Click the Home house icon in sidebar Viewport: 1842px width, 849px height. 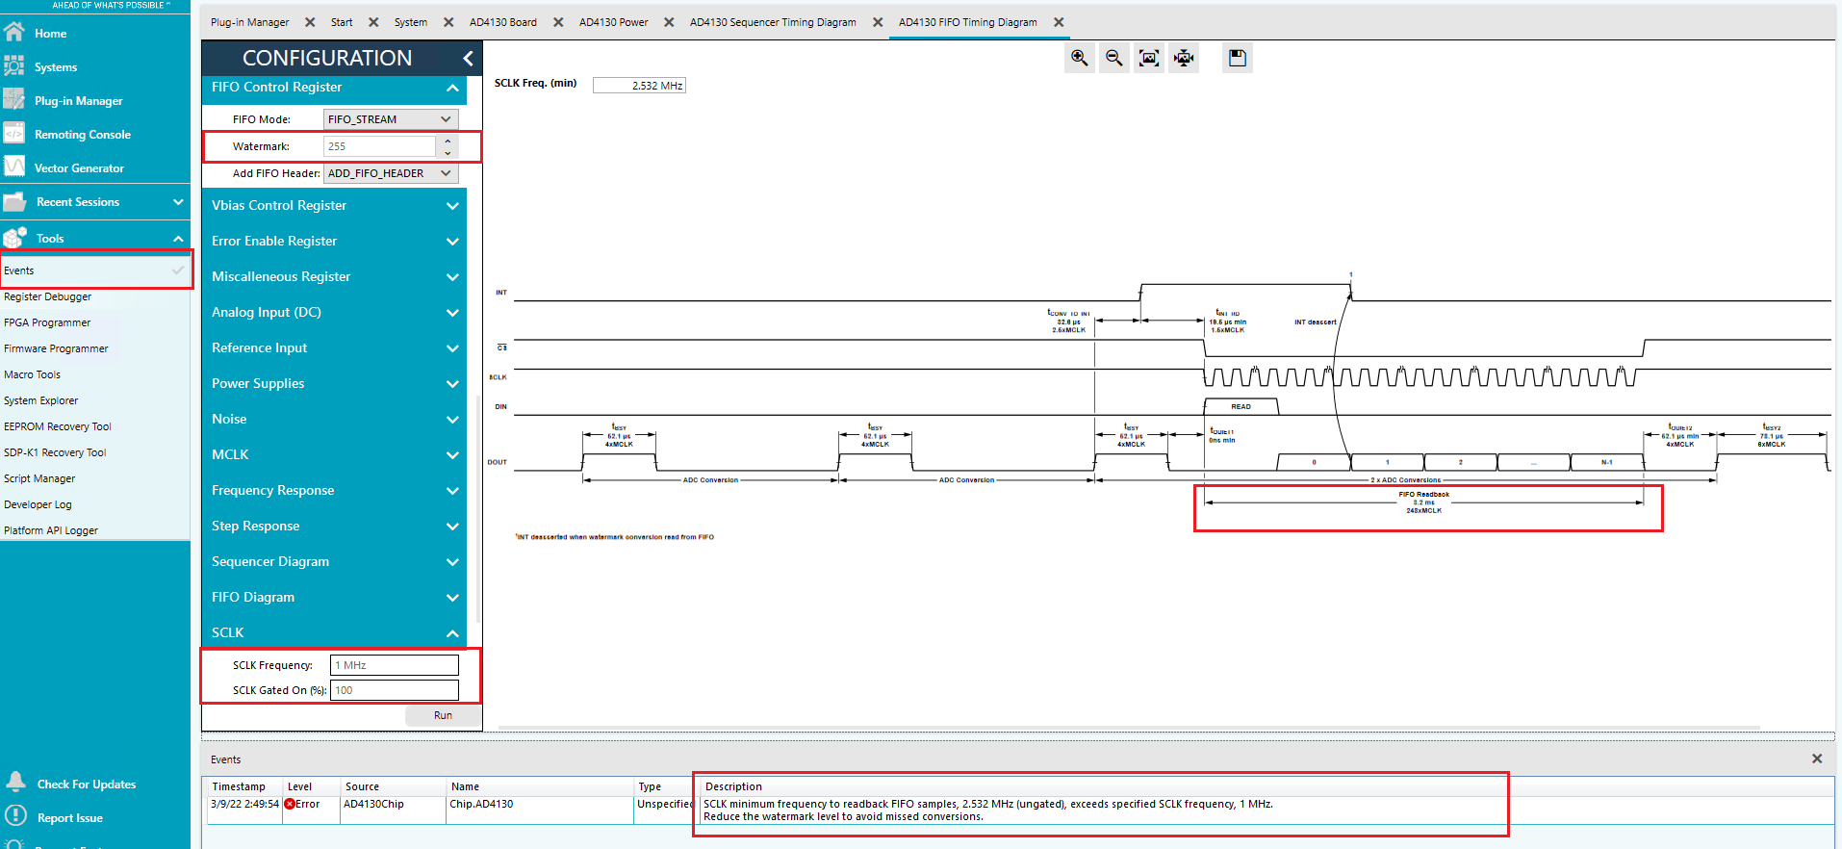tap(13, 33)
